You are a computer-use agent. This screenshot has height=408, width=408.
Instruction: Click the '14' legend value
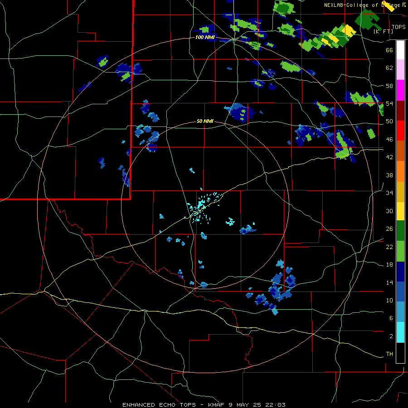coord(389,282)
